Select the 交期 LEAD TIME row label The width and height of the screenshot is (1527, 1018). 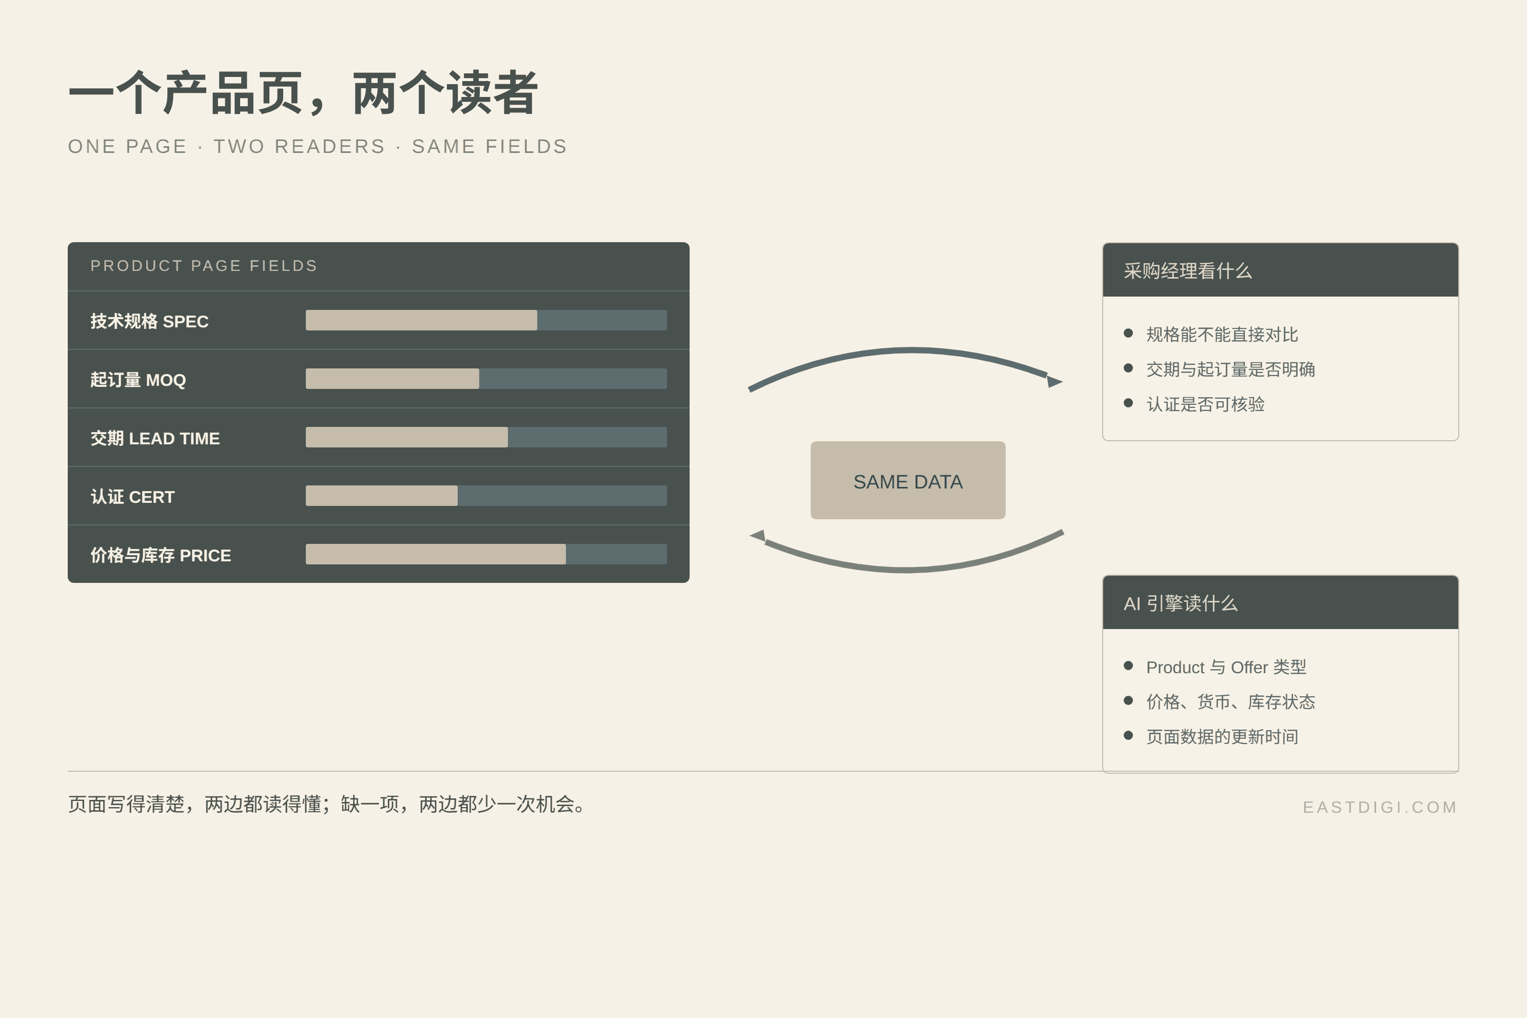pos(155,438)
